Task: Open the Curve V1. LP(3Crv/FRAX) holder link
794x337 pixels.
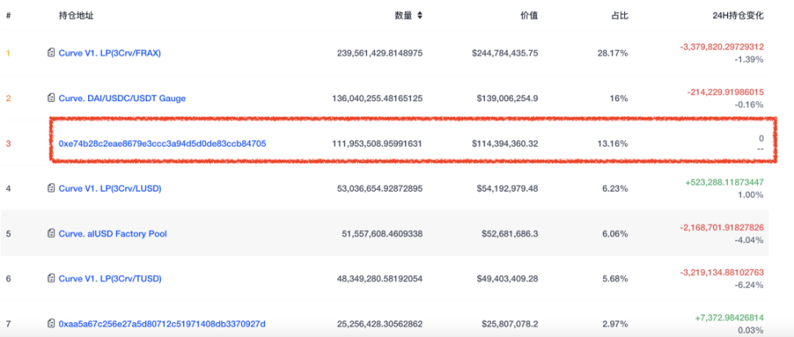Action: tap(109, 53)
